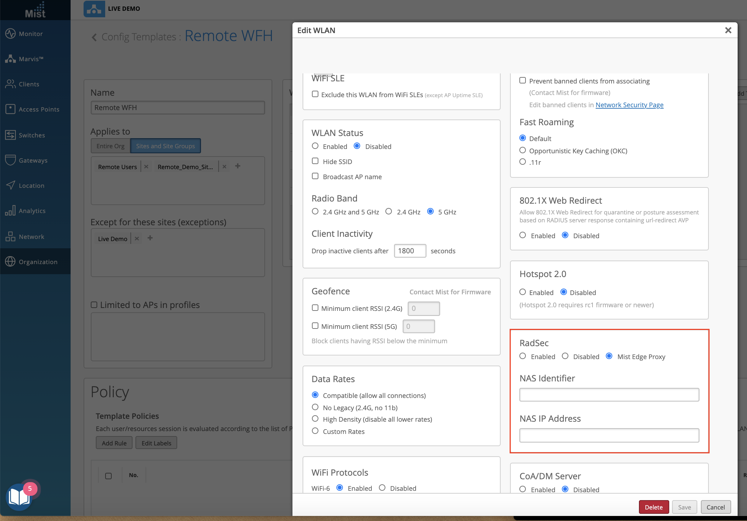Open Access Points sidebar icon
The height and width of the screenshot is (521, 747).
pyautogui.click(x=10, y=109)
